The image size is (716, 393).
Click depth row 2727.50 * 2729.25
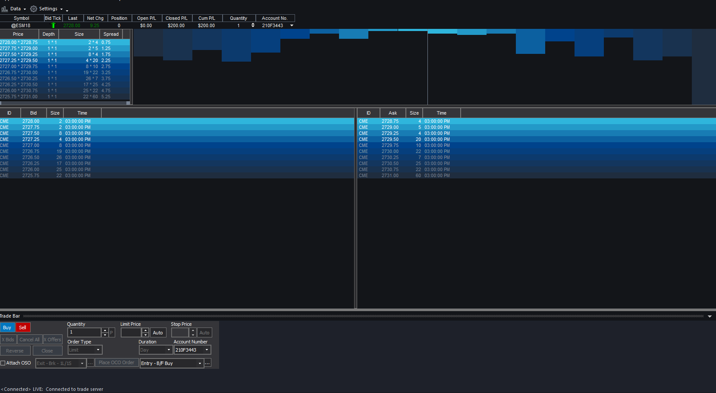coord(65,54)
